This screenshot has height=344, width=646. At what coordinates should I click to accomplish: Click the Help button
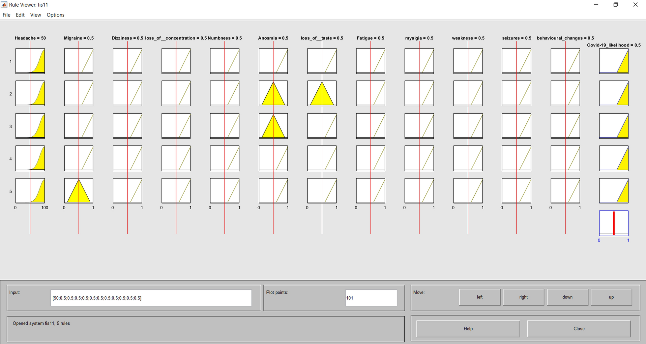click(x=468, y=329)
